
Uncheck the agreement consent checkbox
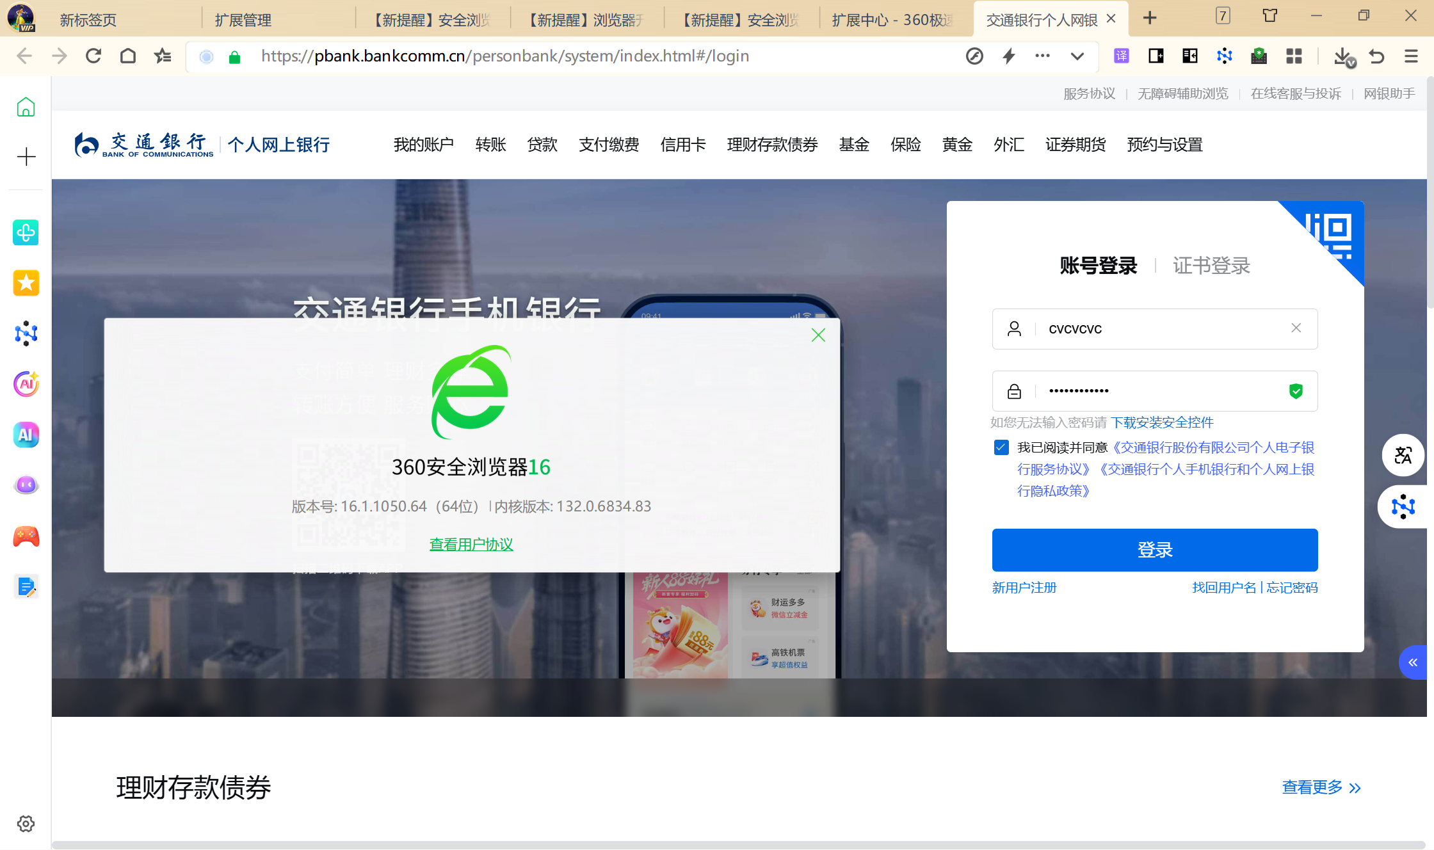(x=1001, y=447)
